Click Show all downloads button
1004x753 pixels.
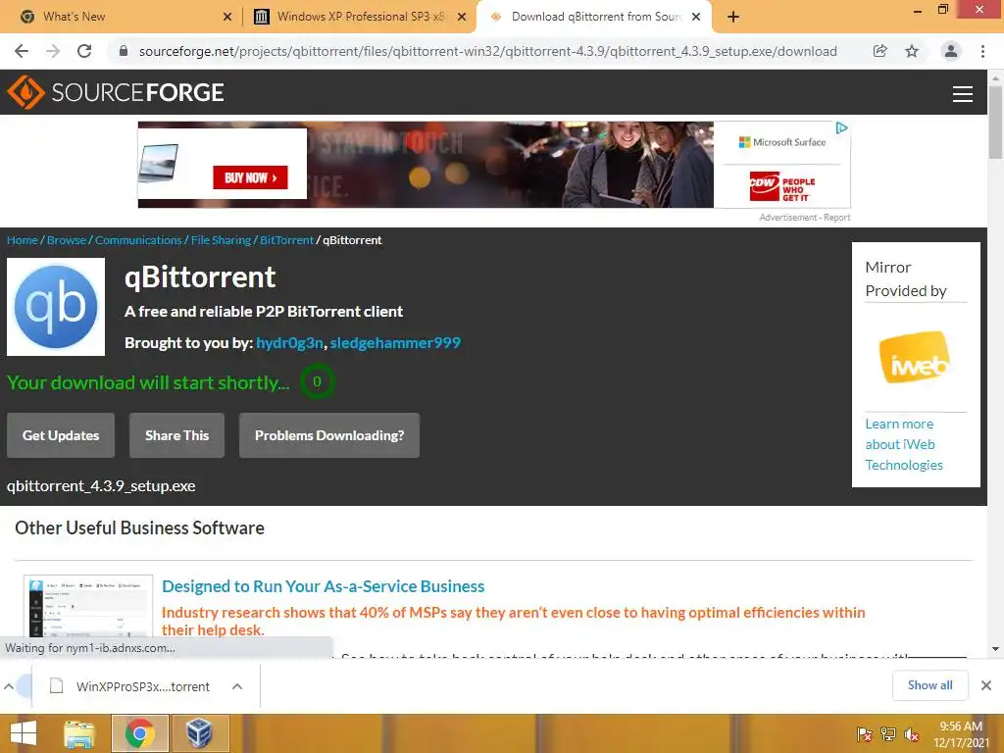(929, 685)
